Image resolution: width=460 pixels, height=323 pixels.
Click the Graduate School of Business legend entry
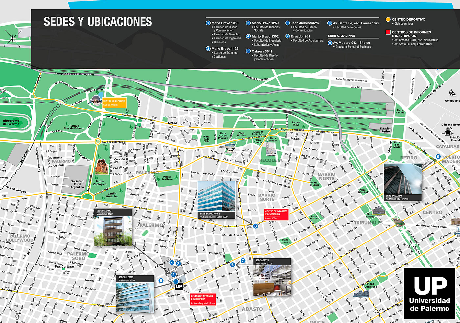click(x=353, y=47)
